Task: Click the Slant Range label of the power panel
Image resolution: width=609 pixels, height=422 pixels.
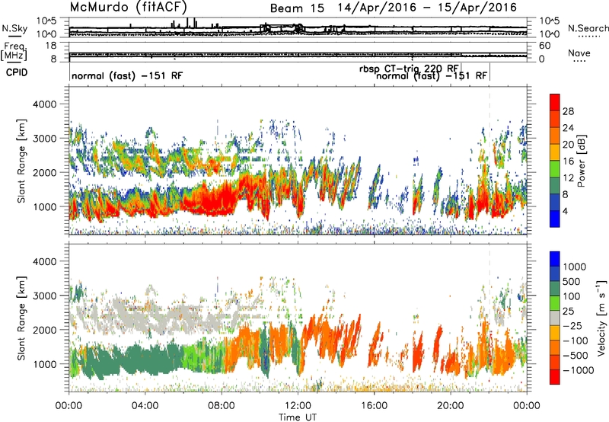Action: pos(22,161)
